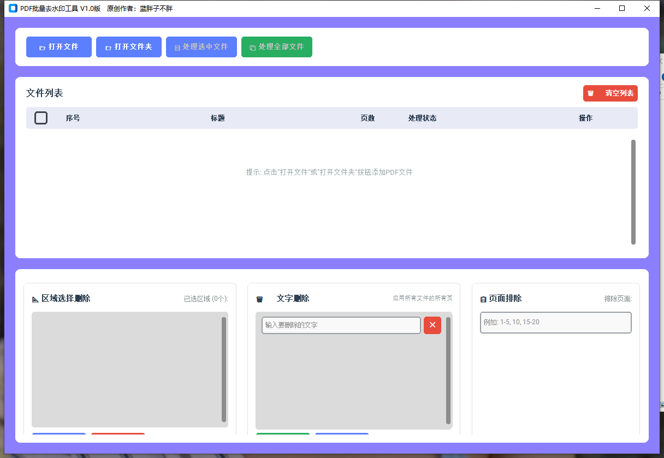Empty the file list via 清空列表 button

[x=610, y=93]
